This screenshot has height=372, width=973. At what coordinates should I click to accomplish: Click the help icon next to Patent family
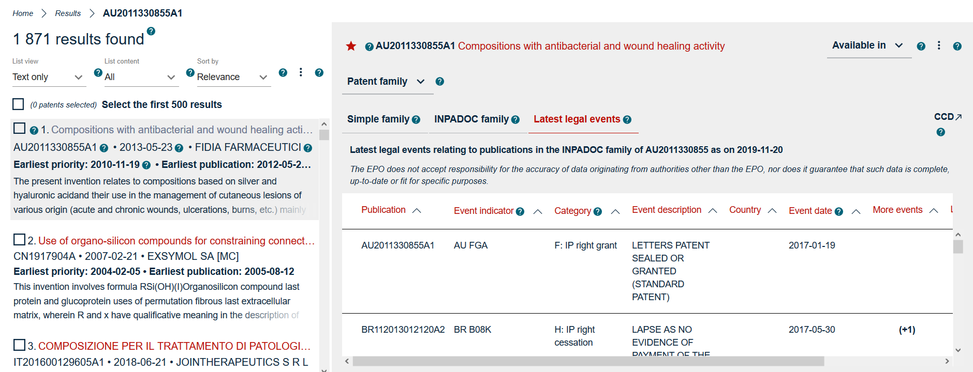(440, 82)
